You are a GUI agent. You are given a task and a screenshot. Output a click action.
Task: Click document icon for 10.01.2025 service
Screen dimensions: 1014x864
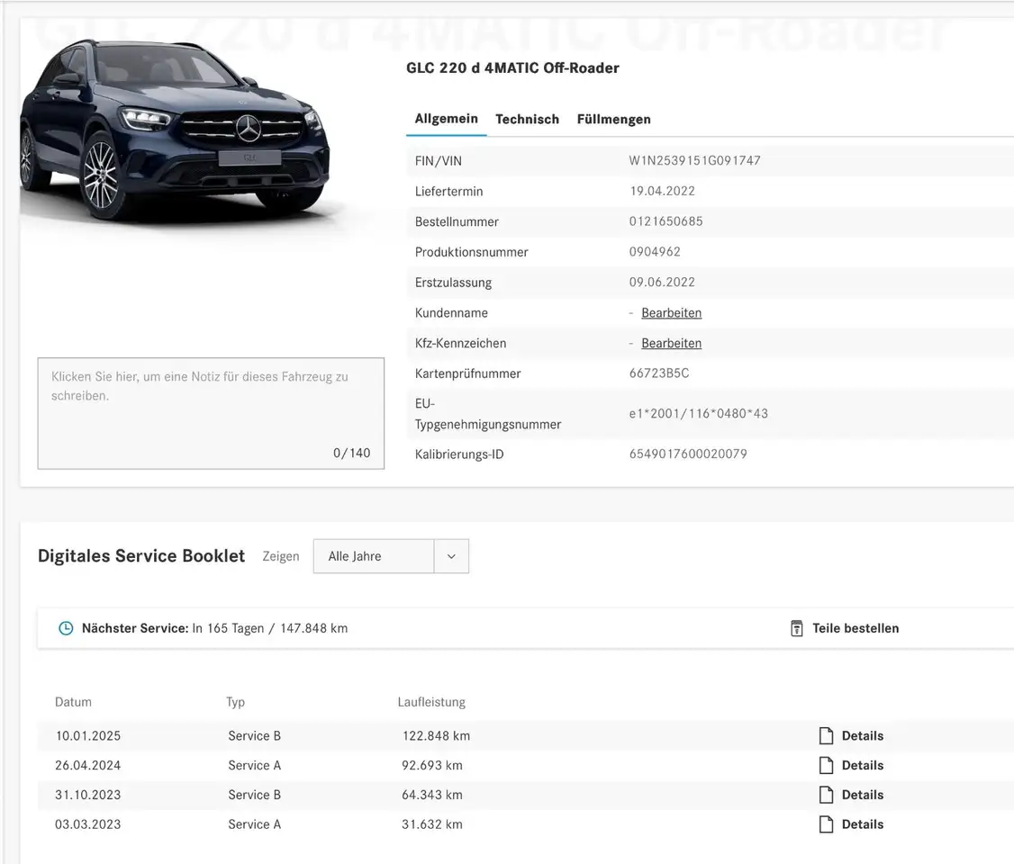coord(826,736)
